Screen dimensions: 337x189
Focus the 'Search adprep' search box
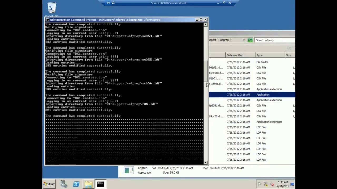coord(275,40)
